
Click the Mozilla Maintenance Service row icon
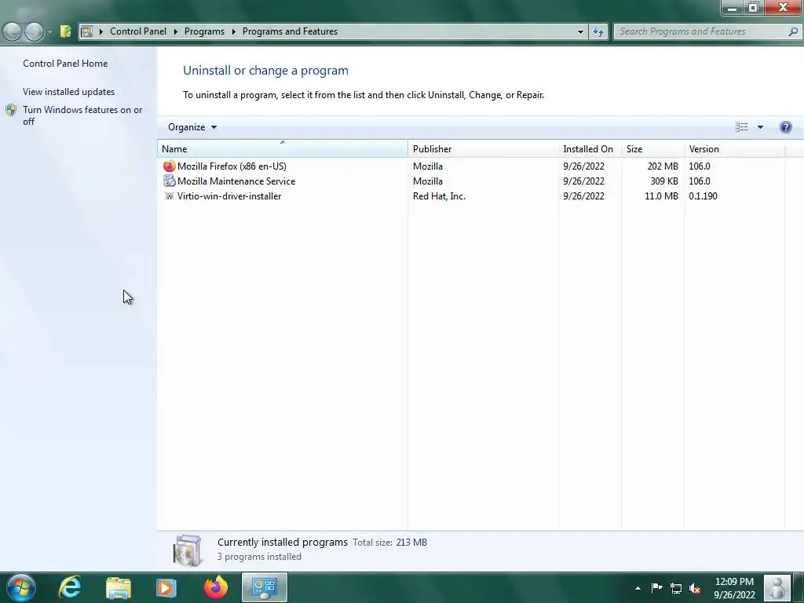(170, 181)
